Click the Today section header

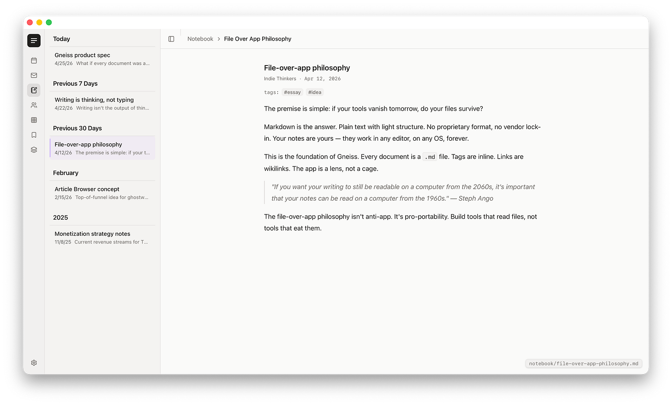[61, 39]
